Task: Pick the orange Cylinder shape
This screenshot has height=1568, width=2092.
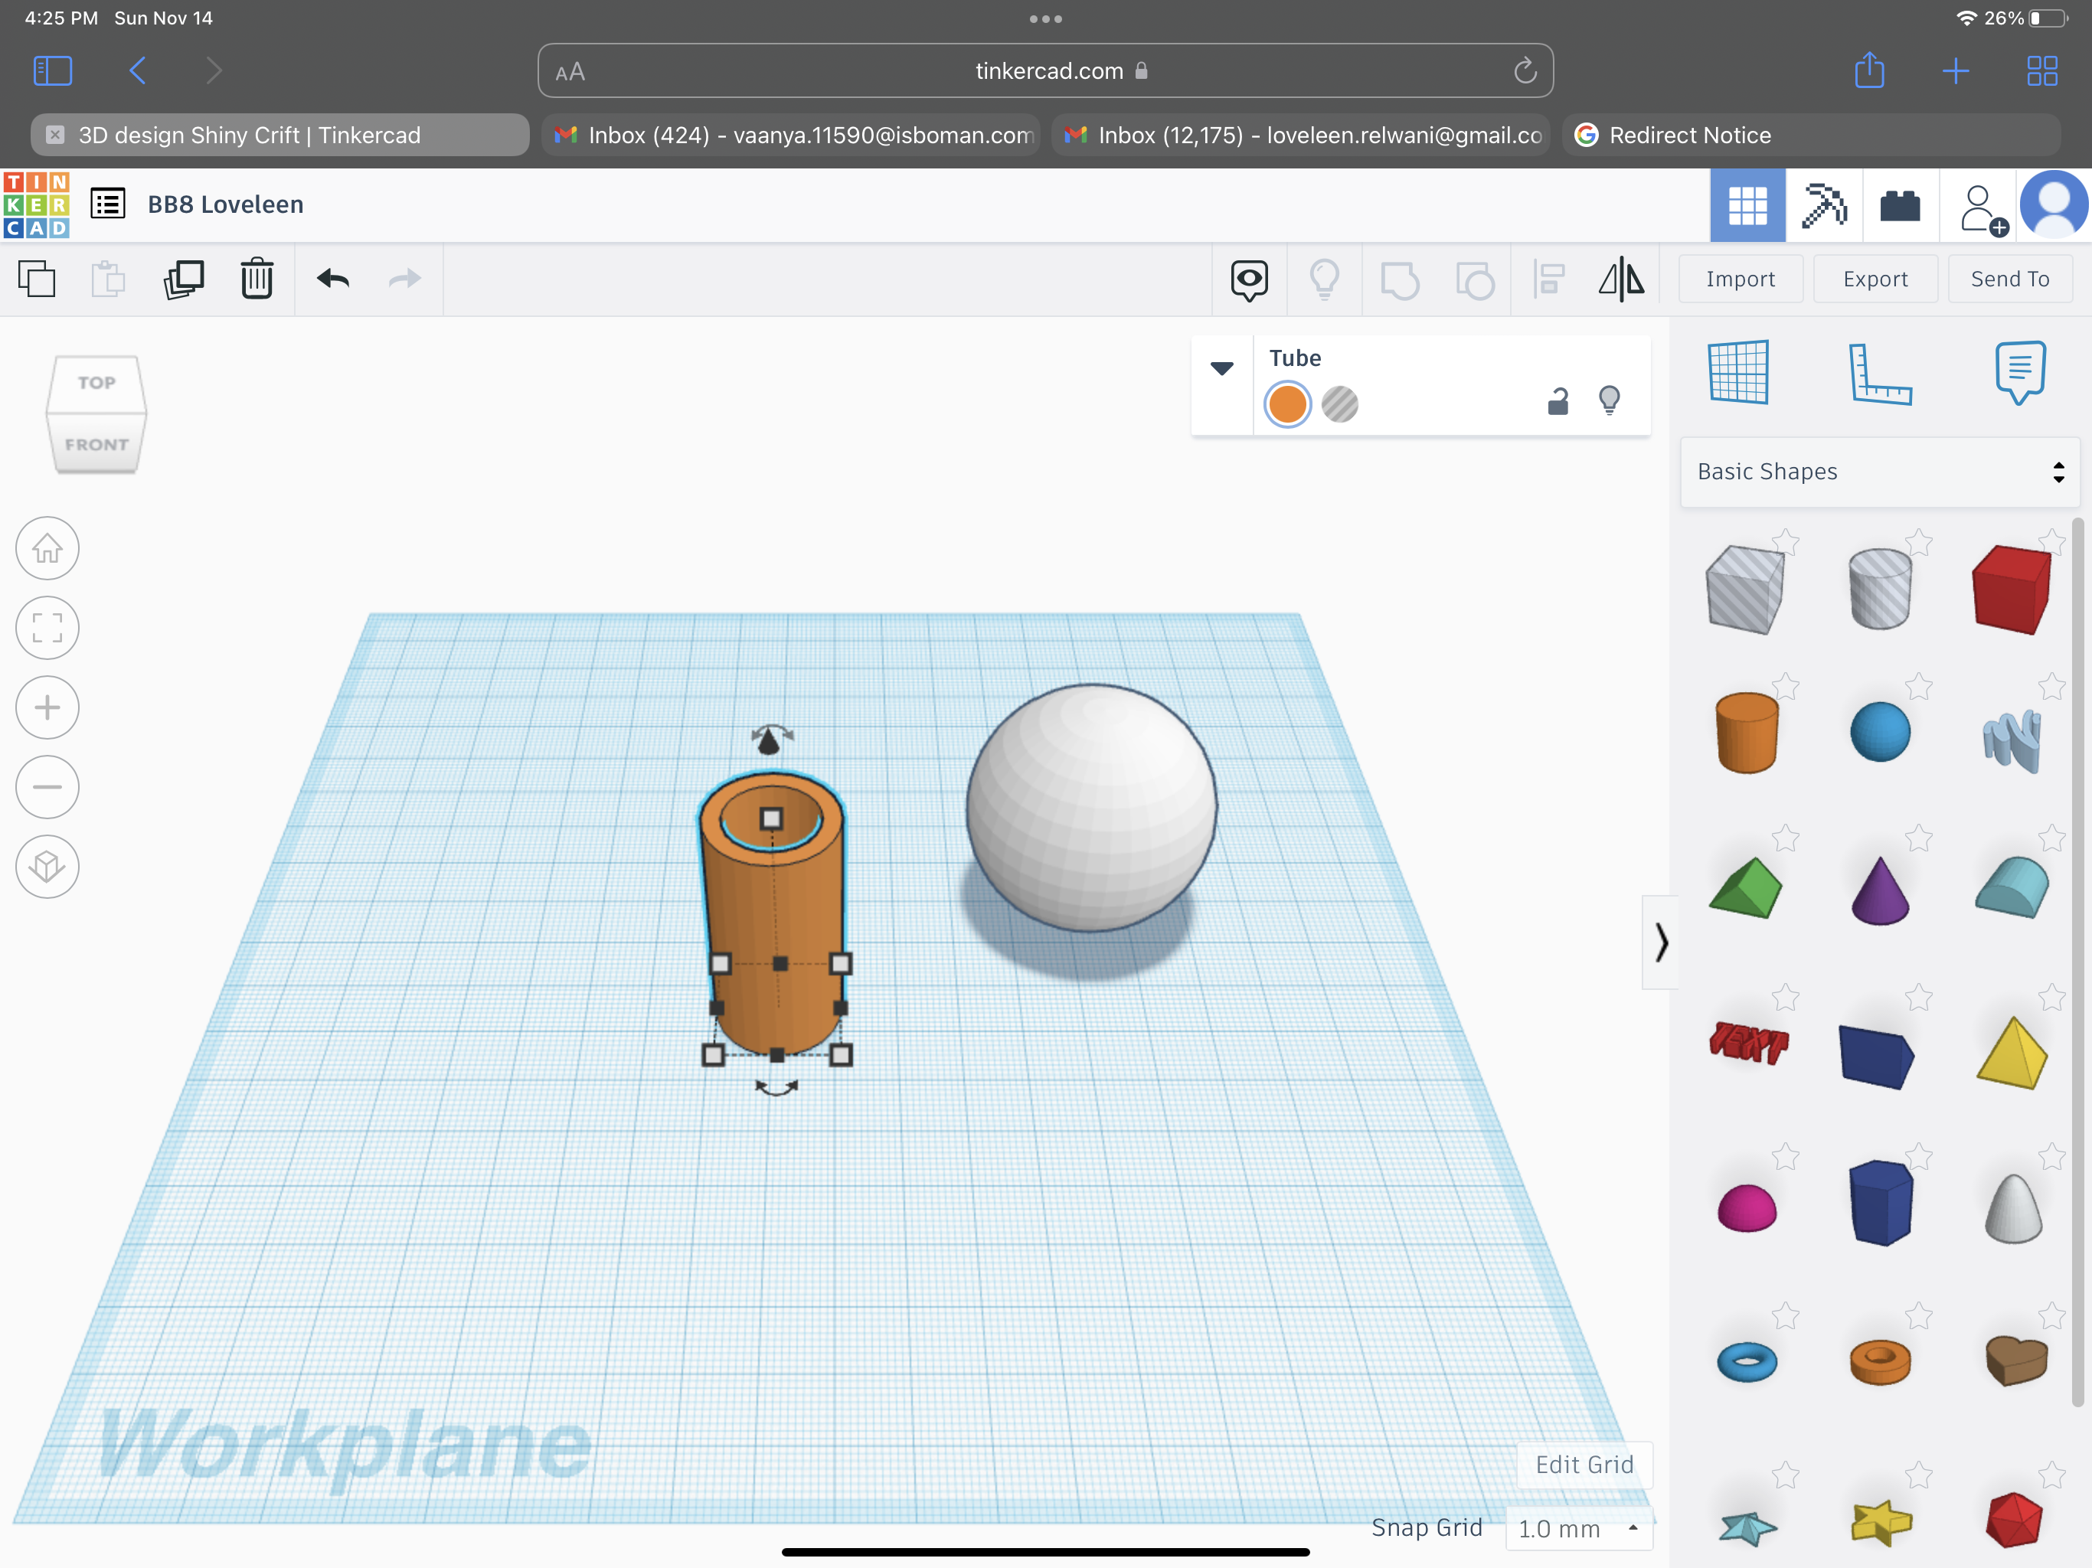Action: 1746,732
